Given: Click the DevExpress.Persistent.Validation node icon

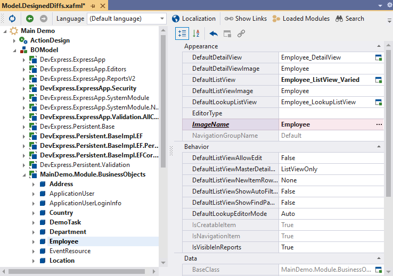Looking at the screenshot, I should (x=33, y=165).
